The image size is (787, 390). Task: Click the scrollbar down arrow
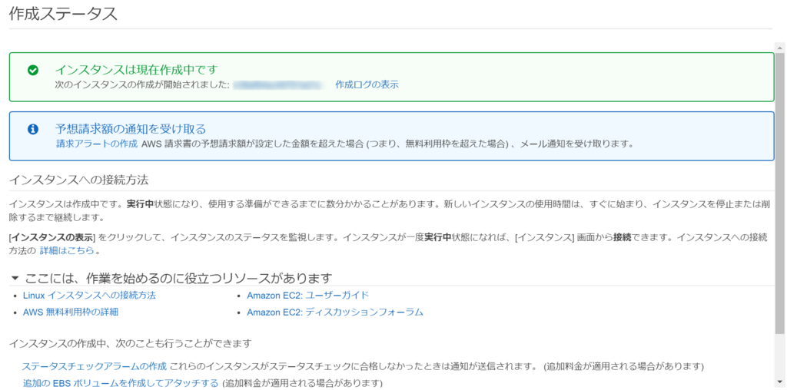pos(779,382)
